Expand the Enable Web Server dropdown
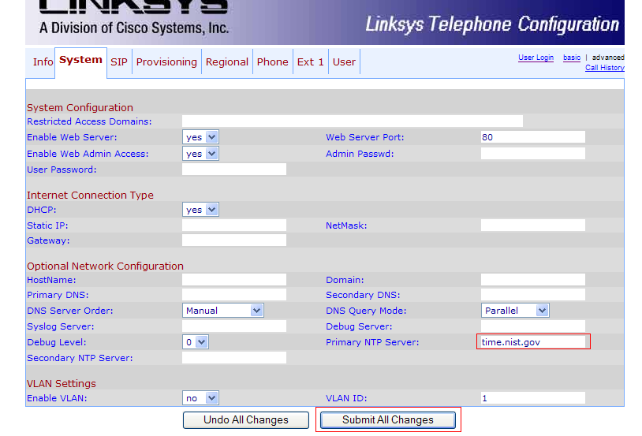 pos(200,137)
